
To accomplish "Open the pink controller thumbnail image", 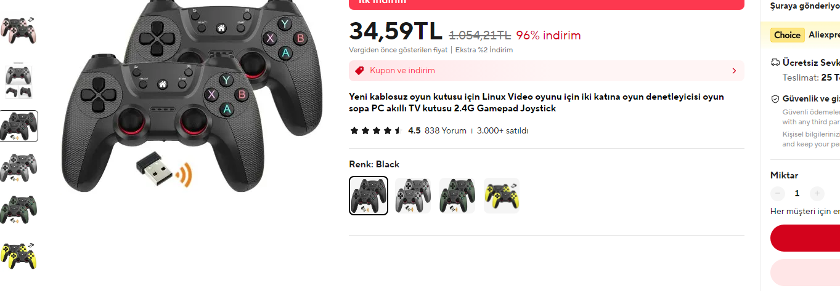I will 18,30.
